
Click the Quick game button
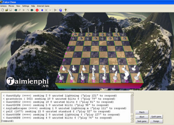156,117
